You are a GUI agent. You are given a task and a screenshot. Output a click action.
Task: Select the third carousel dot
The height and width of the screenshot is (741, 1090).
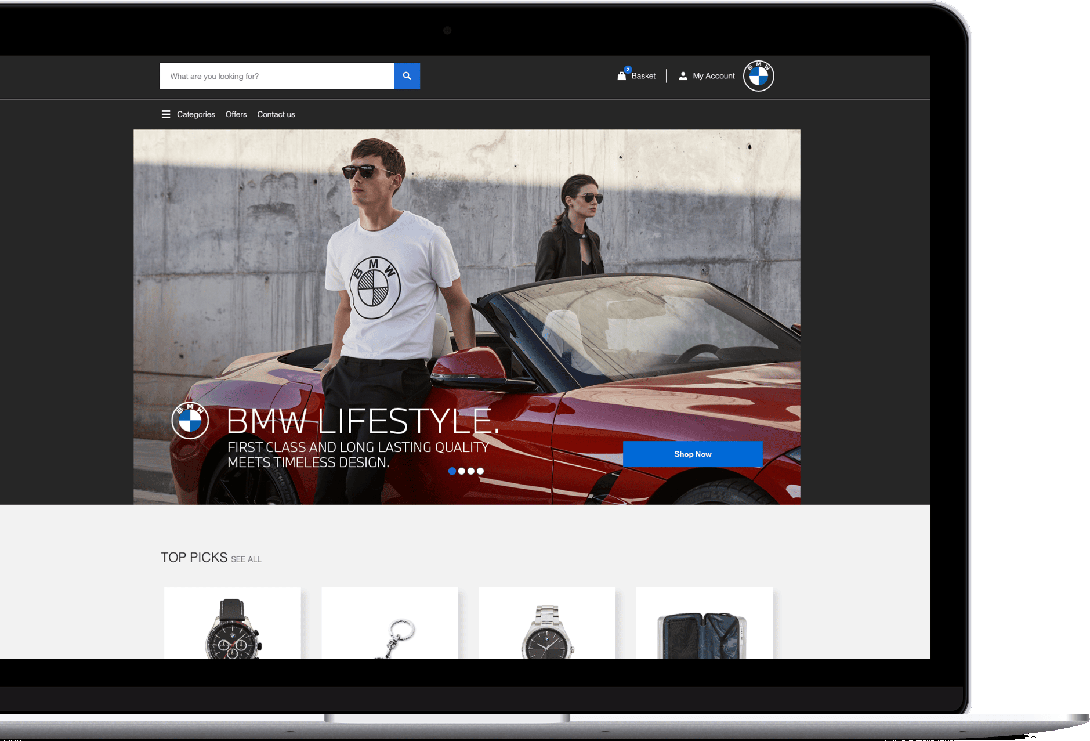point(470,471)
